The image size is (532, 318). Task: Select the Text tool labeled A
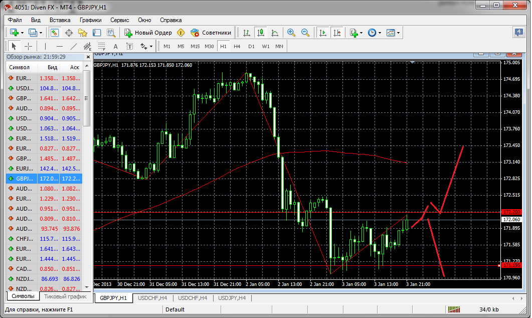115,46
